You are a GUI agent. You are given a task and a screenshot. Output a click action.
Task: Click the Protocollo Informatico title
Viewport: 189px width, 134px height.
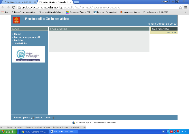coord(47,19)
